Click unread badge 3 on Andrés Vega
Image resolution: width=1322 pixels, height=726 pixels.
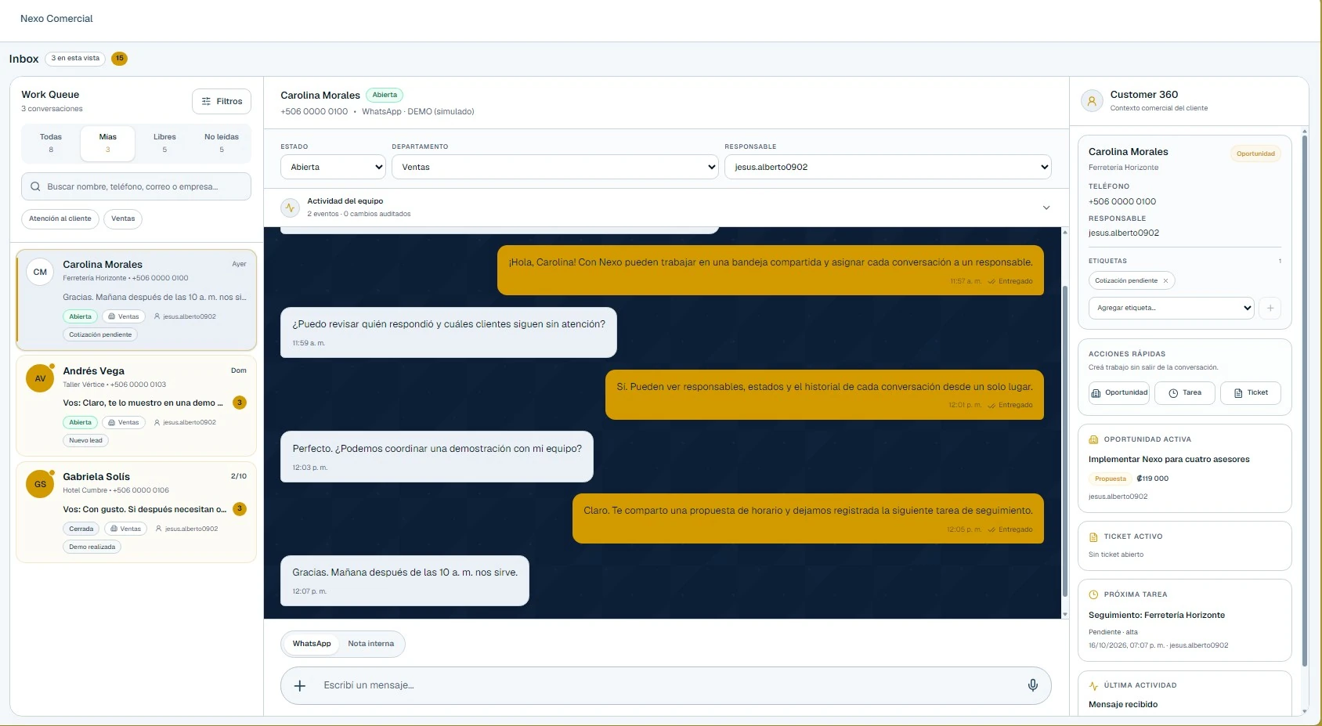click(x=240, y=403)
